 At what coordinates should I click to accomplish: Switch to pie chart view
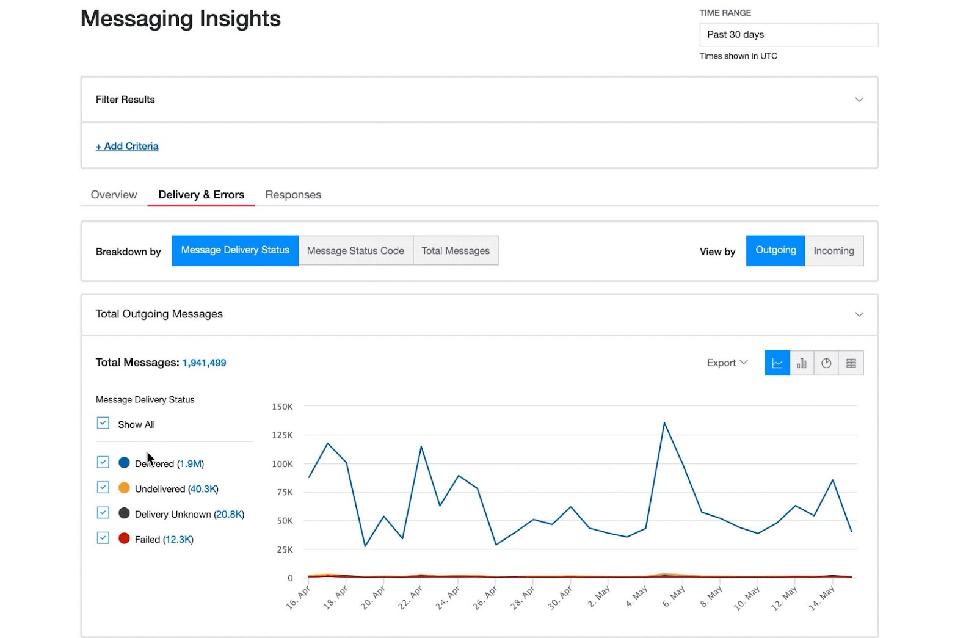coord(826,363)
